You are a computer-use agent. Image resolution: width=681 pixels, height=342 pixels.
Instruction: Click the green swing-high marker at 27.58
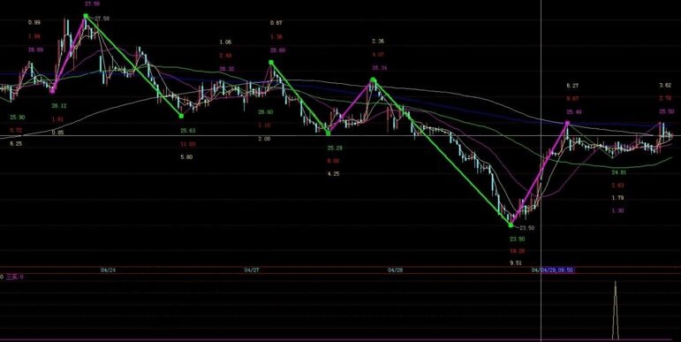[x=86, y=16]
